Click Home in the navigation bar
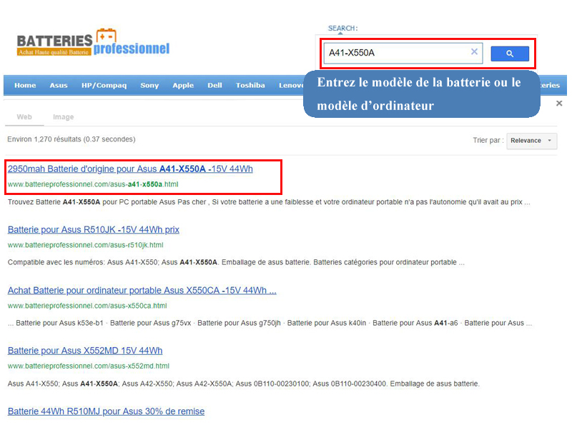The width and height of the screenshot is (572, 440). (25, 84)
